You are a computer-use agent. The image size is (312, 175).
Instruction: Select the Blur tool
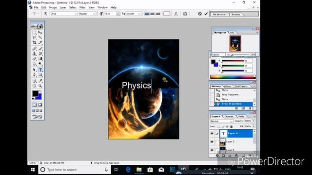[x=34, y=64]
